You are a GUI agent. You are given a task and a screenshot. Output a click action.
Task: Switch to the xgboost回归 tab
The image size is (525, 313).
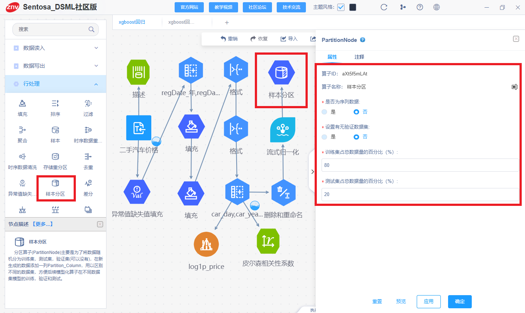coord(132,22)
